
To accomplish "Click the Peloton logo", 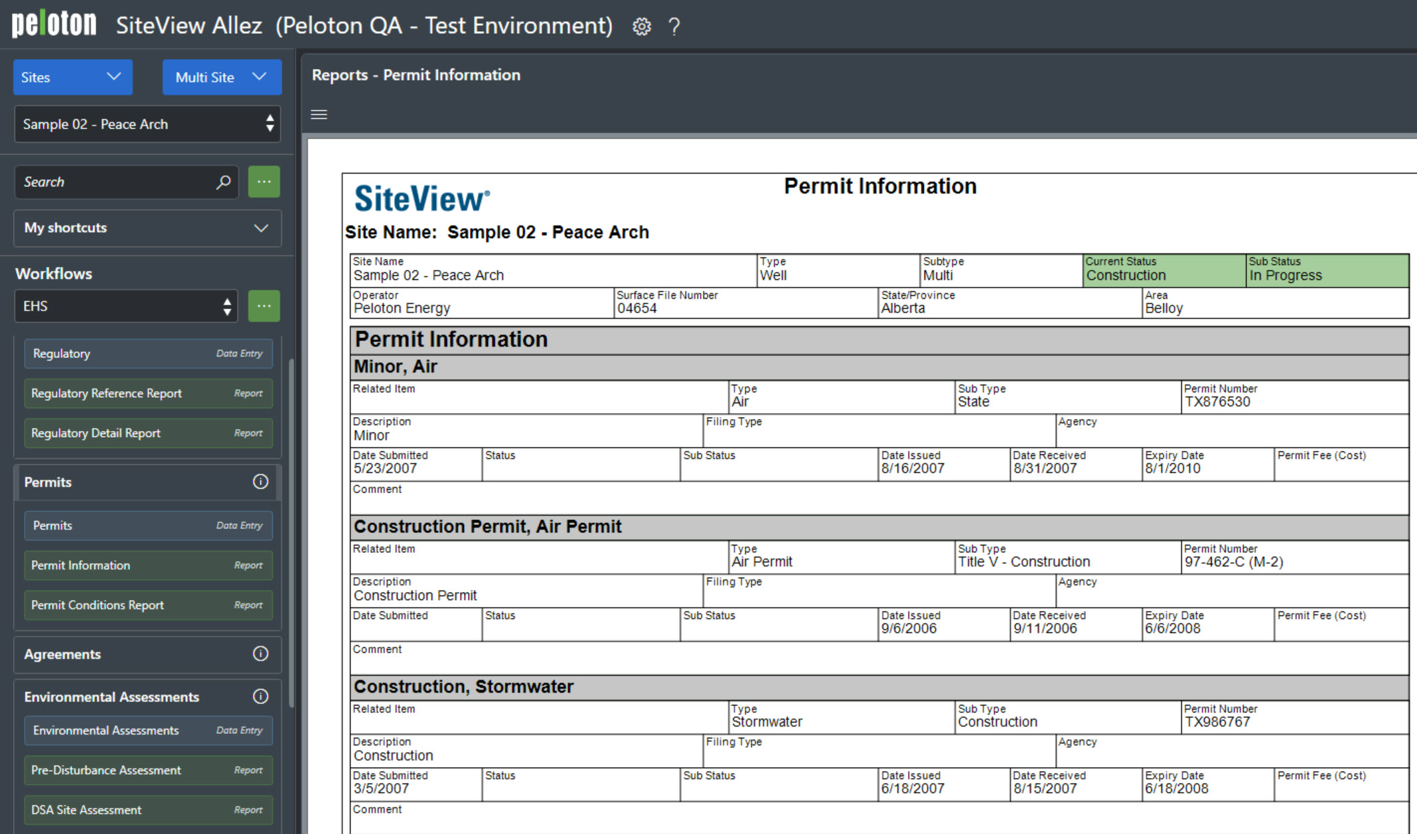I will click(x=53, y=22).
